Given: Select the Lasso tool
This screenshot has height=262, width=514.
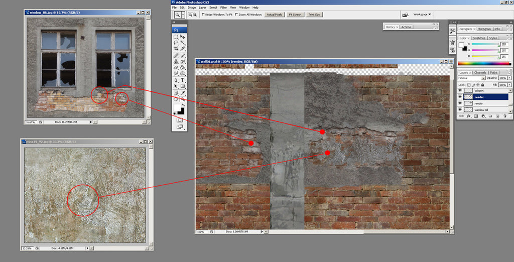Looking at the screenshot, I should click(x=176, y=43).
